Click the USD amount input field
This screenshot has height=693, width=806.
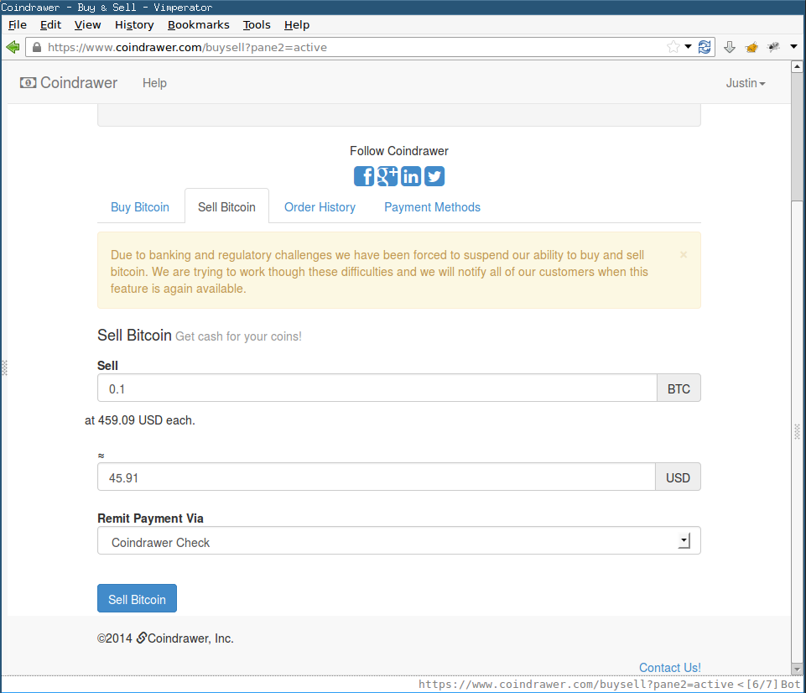point(377,477)
